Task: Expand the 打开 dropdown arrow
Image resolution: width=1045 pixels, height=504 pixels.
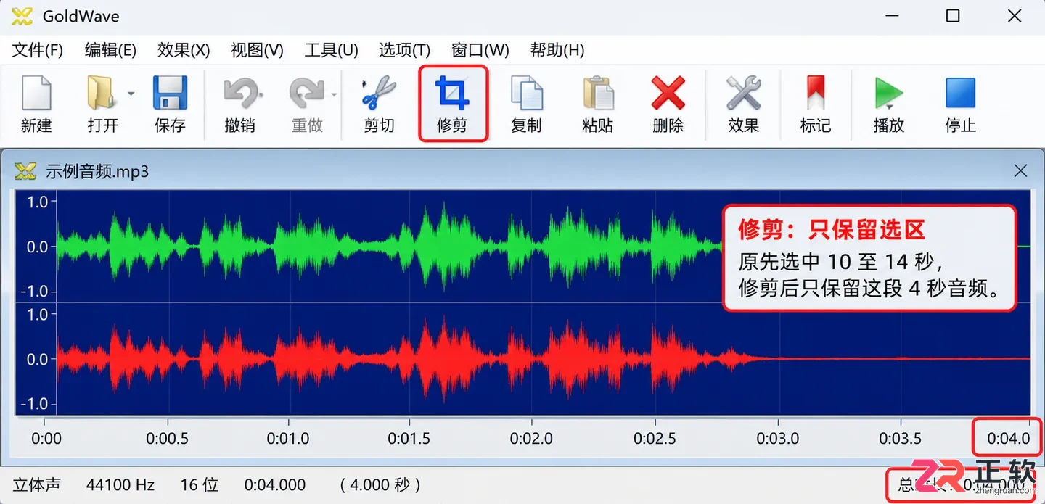Action: (x=131, y=94)
